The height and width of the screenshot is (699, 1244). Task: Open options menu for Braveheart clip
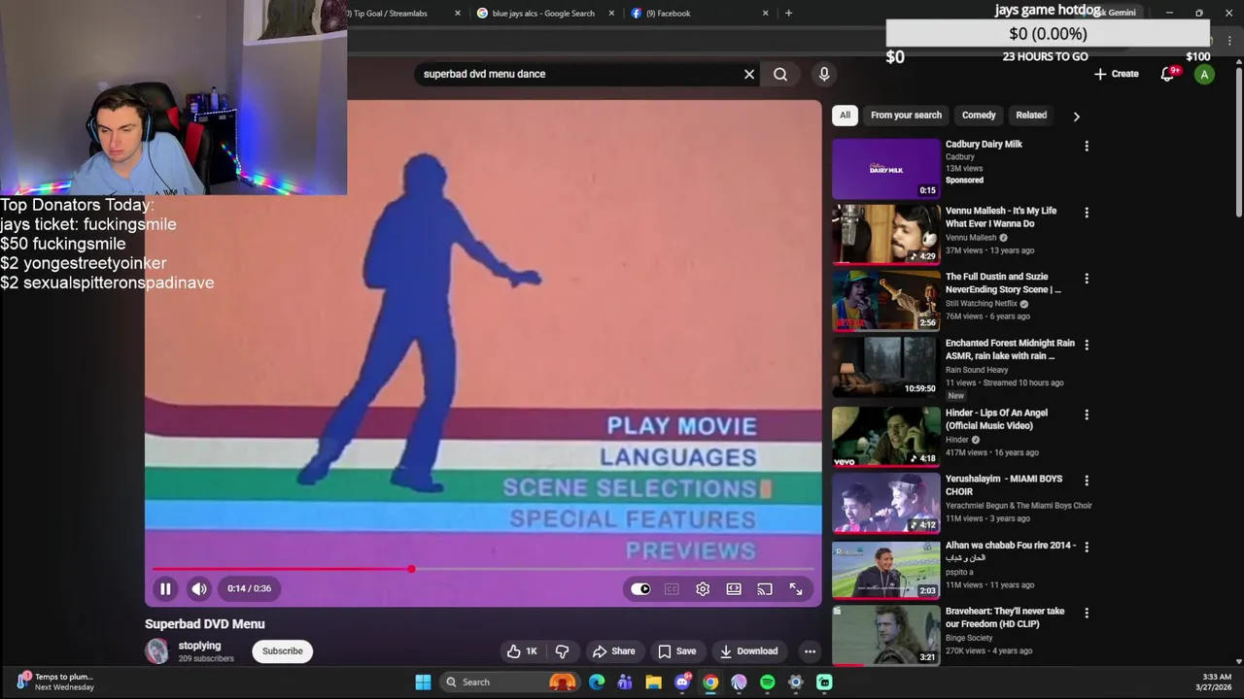point(1087,613)
